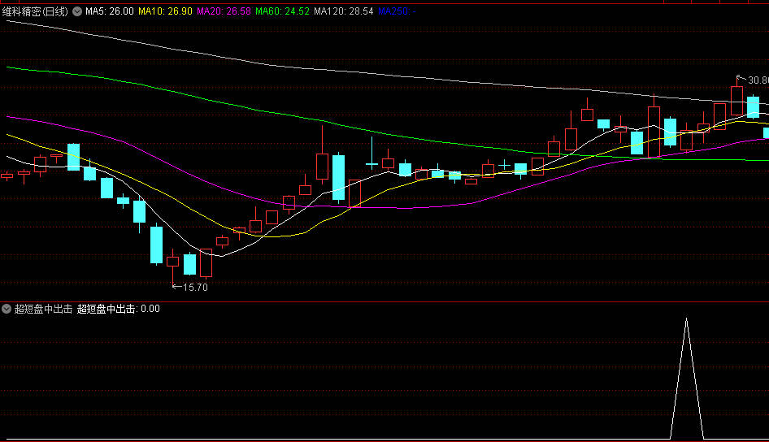Select the 维科精密(日线) chart title
Screen dimensions: 769x442
point(35,11)
